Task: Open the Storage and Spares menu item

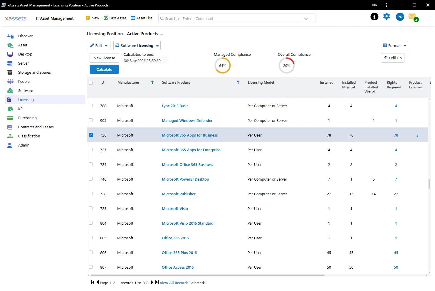Action: click(45, 72)
